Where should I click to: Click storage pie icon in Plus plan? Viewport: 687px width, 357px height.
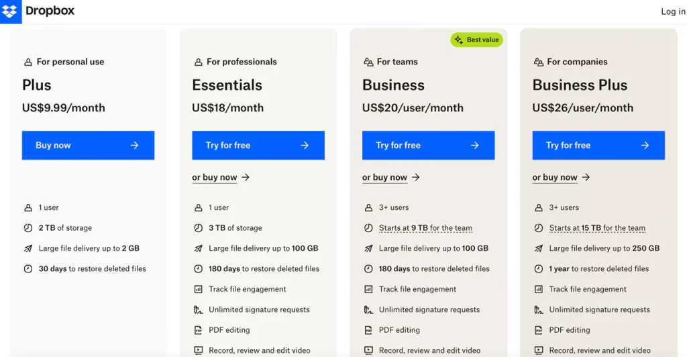pyautogui.click(x=28, y=228)
